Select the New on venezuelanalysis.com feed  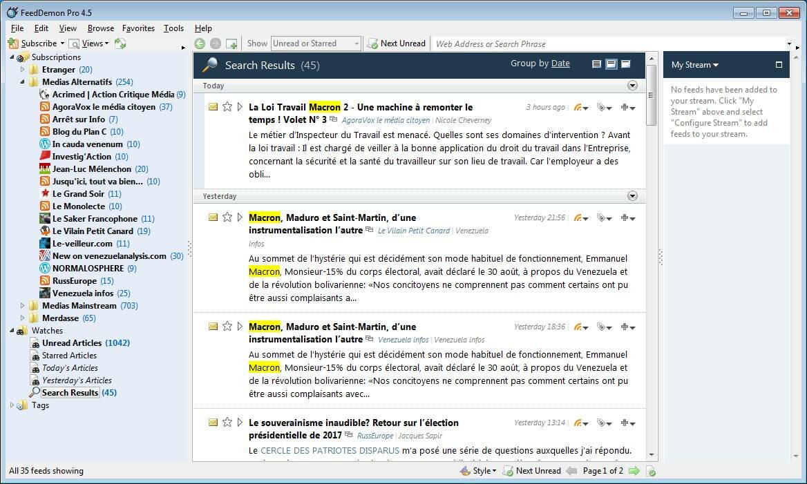pos(112,255)
